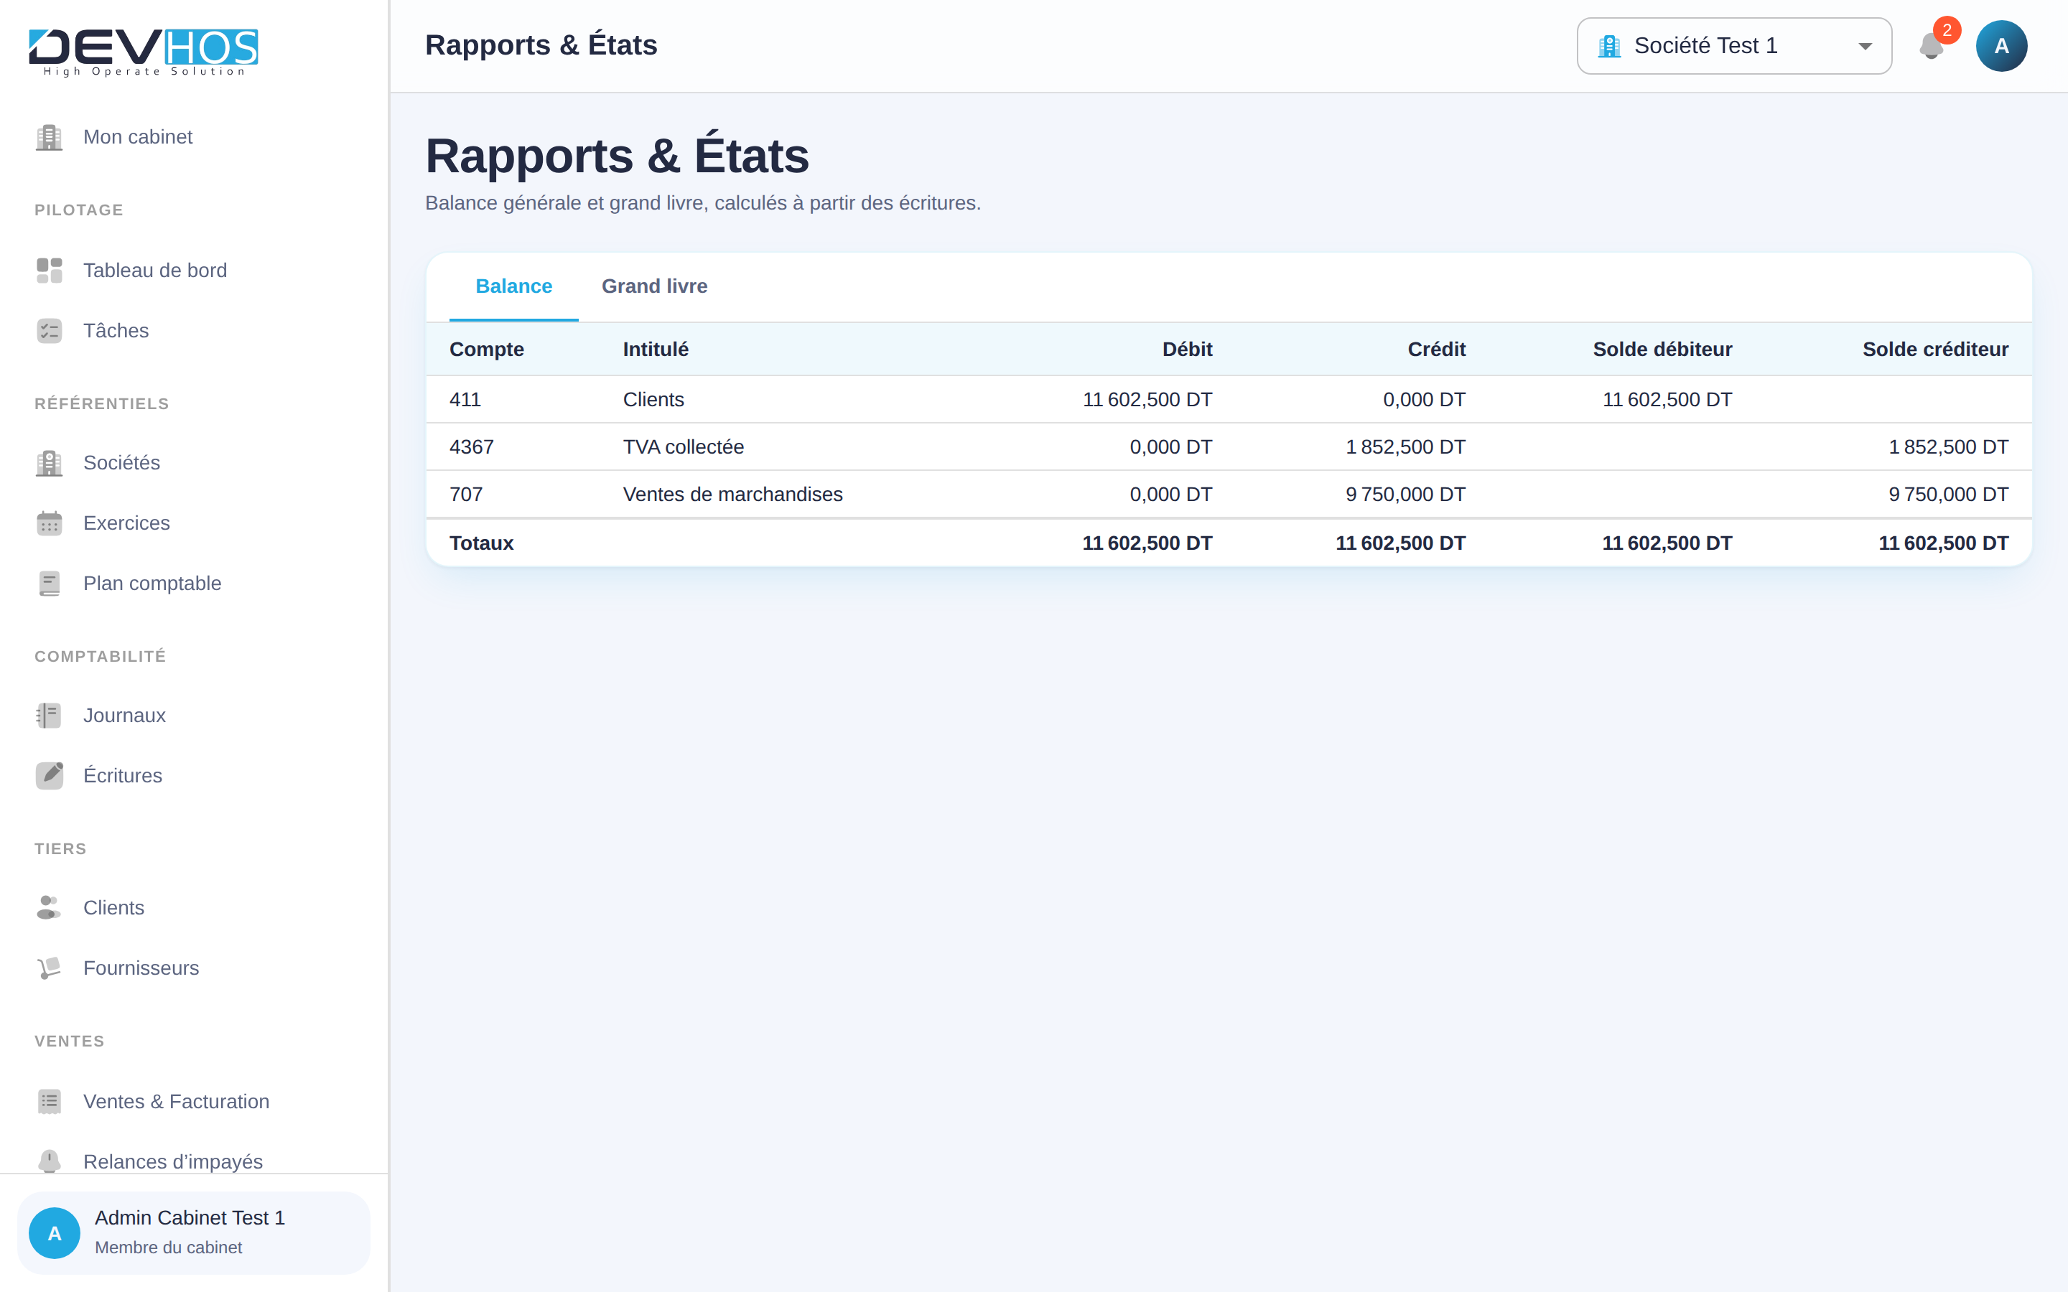Select the Tableau de bord dashboard icon
The image size is (2068, 1292).
coord(50,270)
